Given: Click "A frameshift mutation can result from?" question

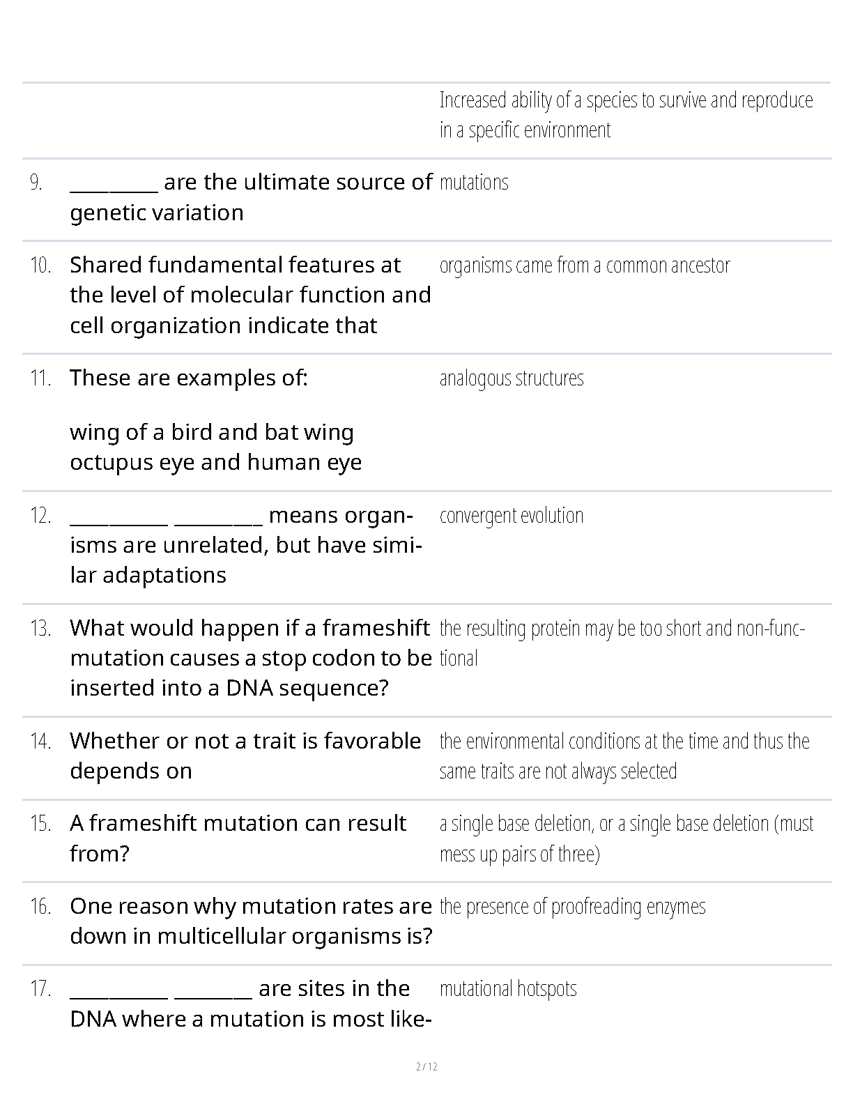Looking at the screenshot, I should (x=238, y=838).
